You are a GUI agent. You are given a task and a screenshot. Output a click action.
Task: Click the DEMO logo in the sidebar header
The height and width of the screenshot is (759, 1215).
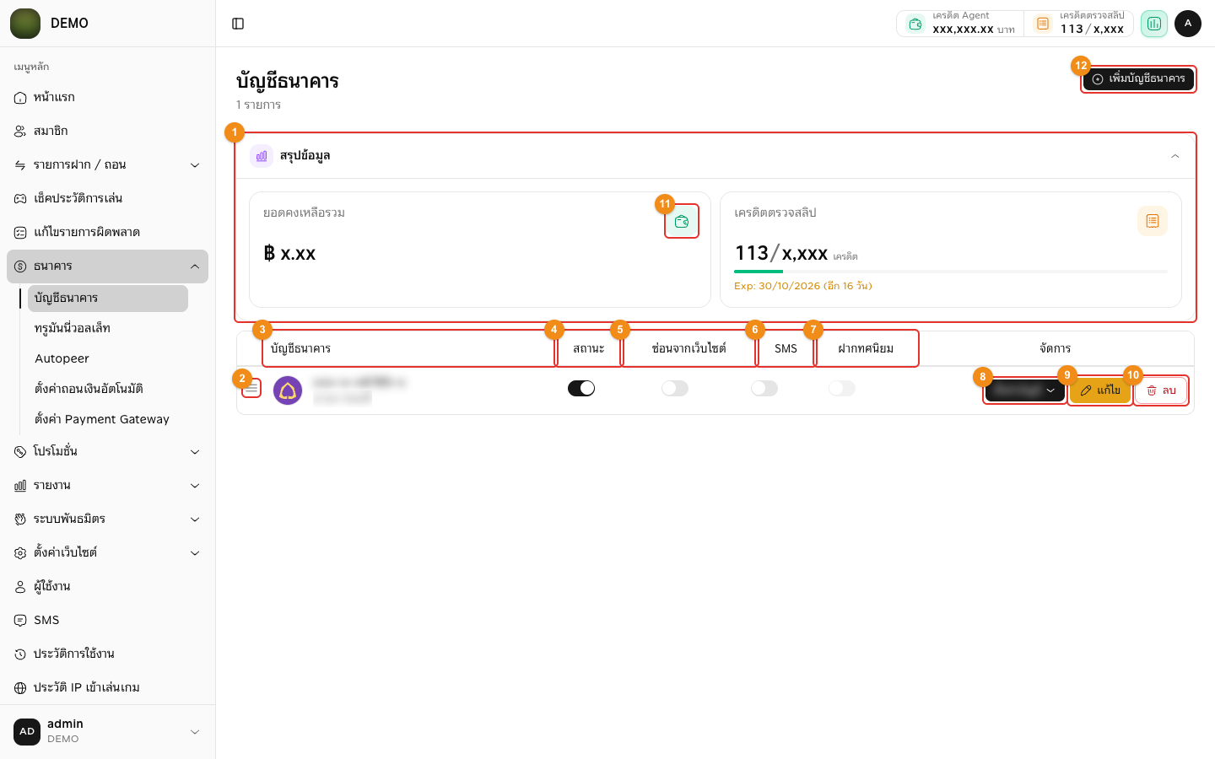coord(25,24)
